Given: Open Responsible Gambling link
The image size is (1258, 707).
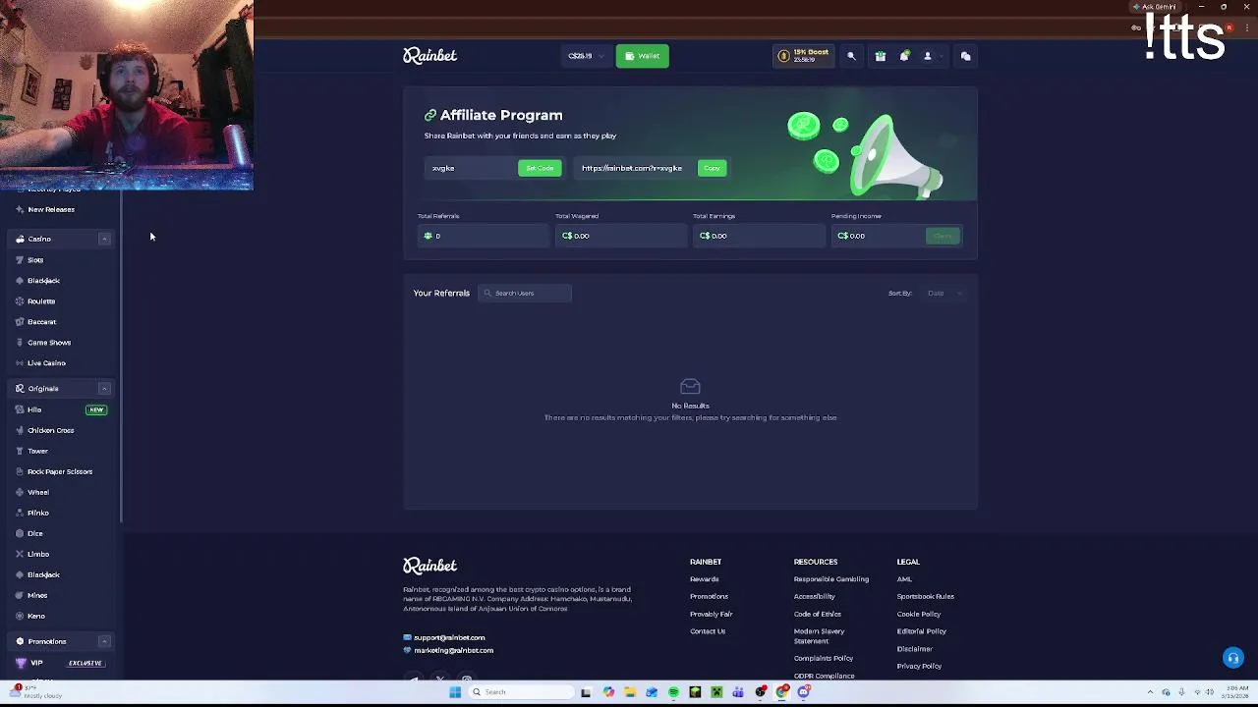Looking at the screenshot, I should (x=831, y=579).
